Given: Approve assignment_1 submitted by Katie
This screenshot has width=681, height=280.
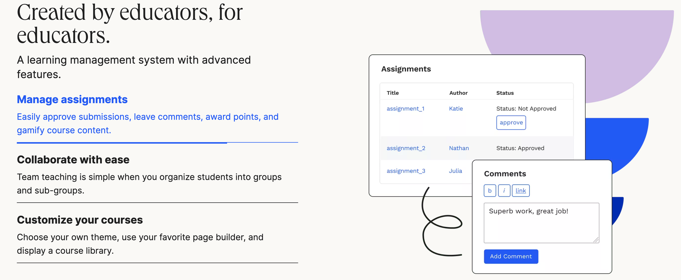Looking at the screenshot, I should point(511,122).
